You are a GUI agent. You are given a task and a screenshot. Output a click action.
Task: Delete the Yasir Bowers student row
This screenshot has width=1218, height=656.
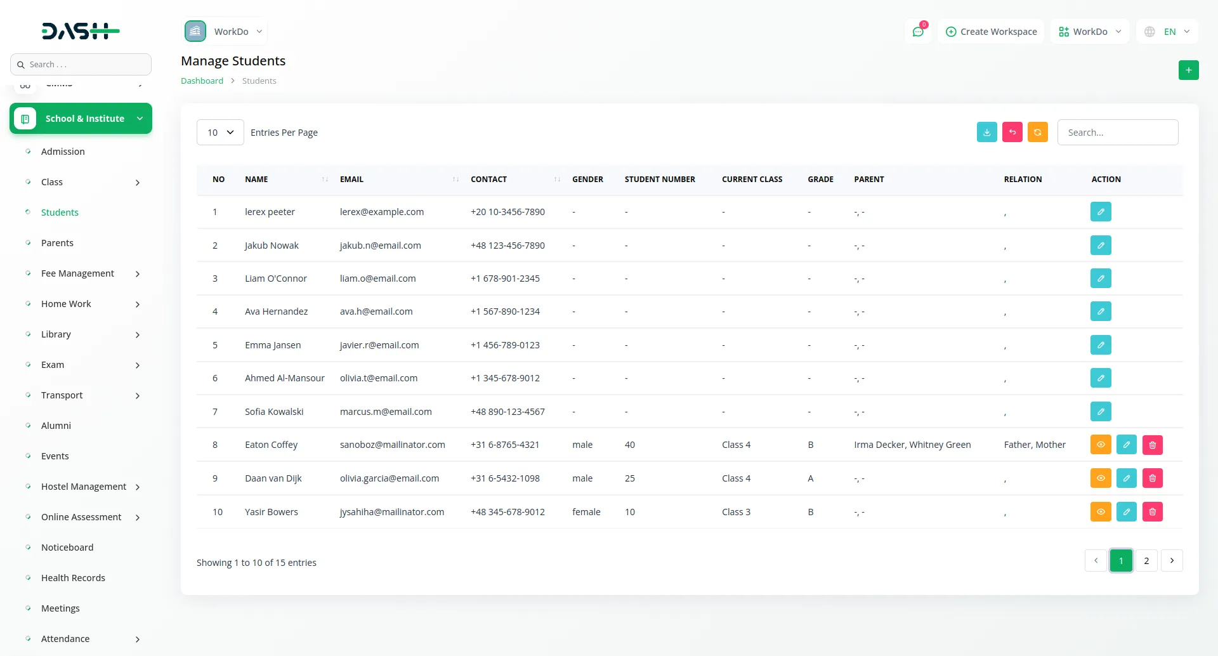tap(1153, 512)
